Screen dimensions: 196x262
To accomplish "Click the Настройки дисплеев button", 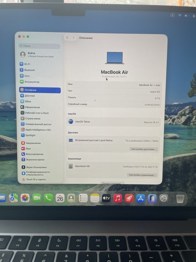I will coord(143,149).
